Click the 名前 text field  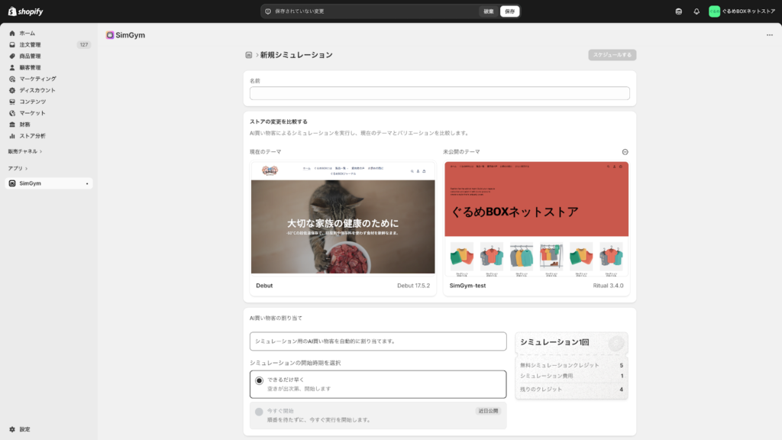439,93
